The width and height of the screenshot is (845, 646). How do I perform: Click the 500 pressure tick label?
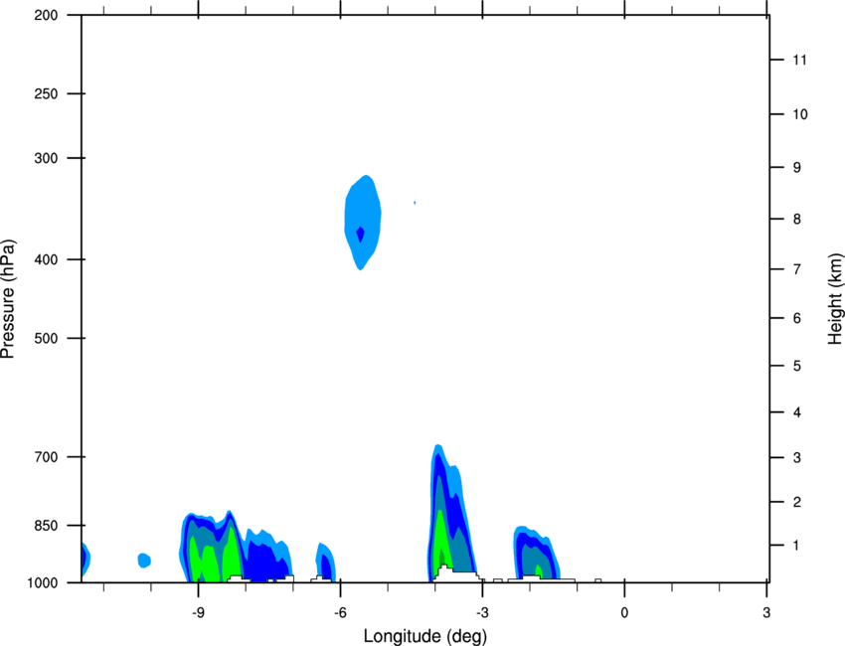pos(46,338)
